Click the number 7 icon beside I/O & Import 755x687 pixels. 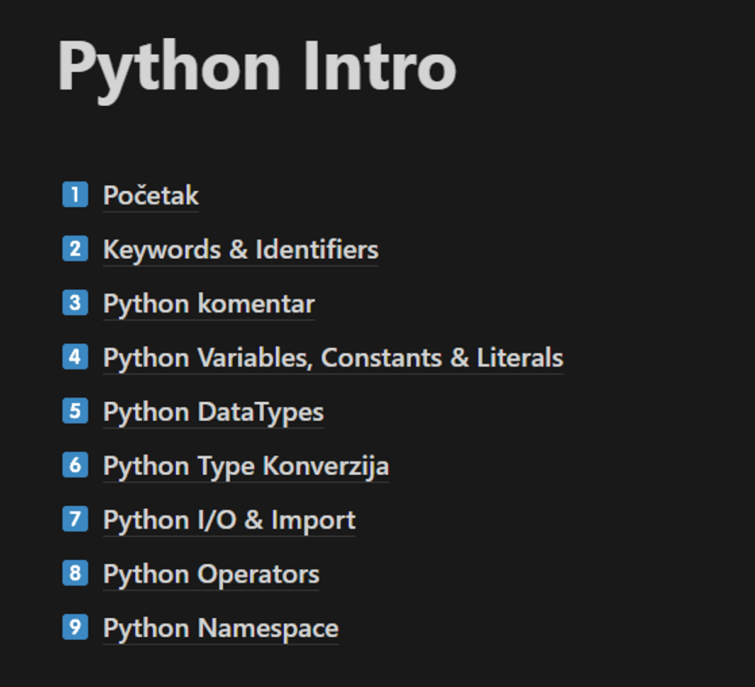(x=75, y=520)
